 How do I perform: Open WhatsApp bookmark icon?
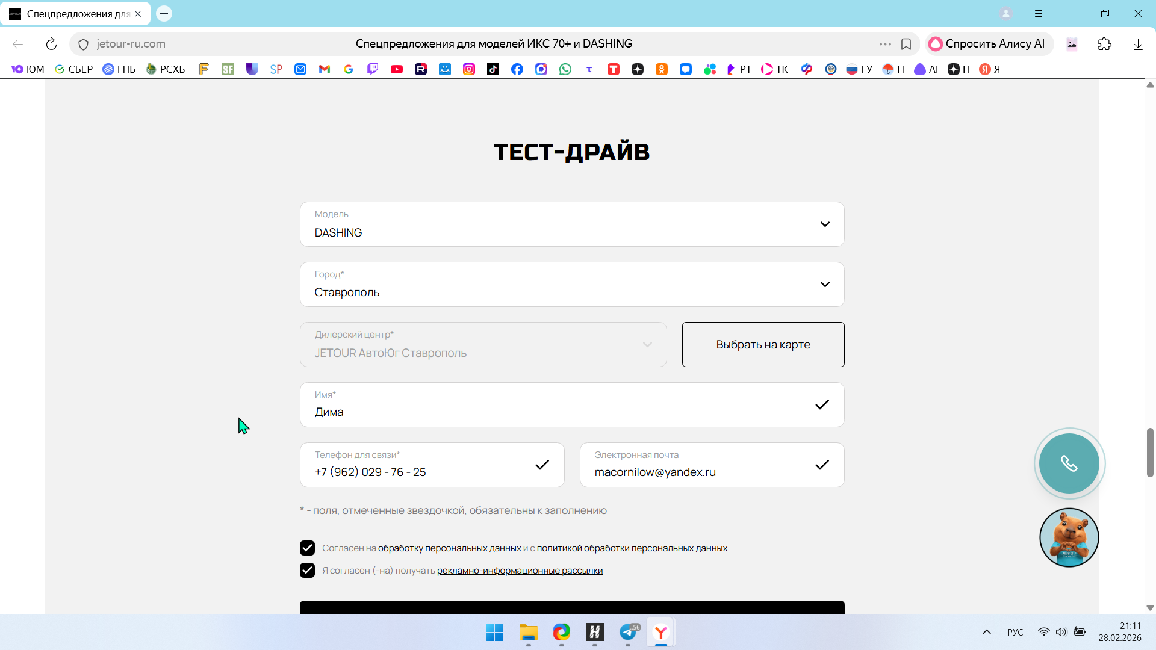point(565,69)
